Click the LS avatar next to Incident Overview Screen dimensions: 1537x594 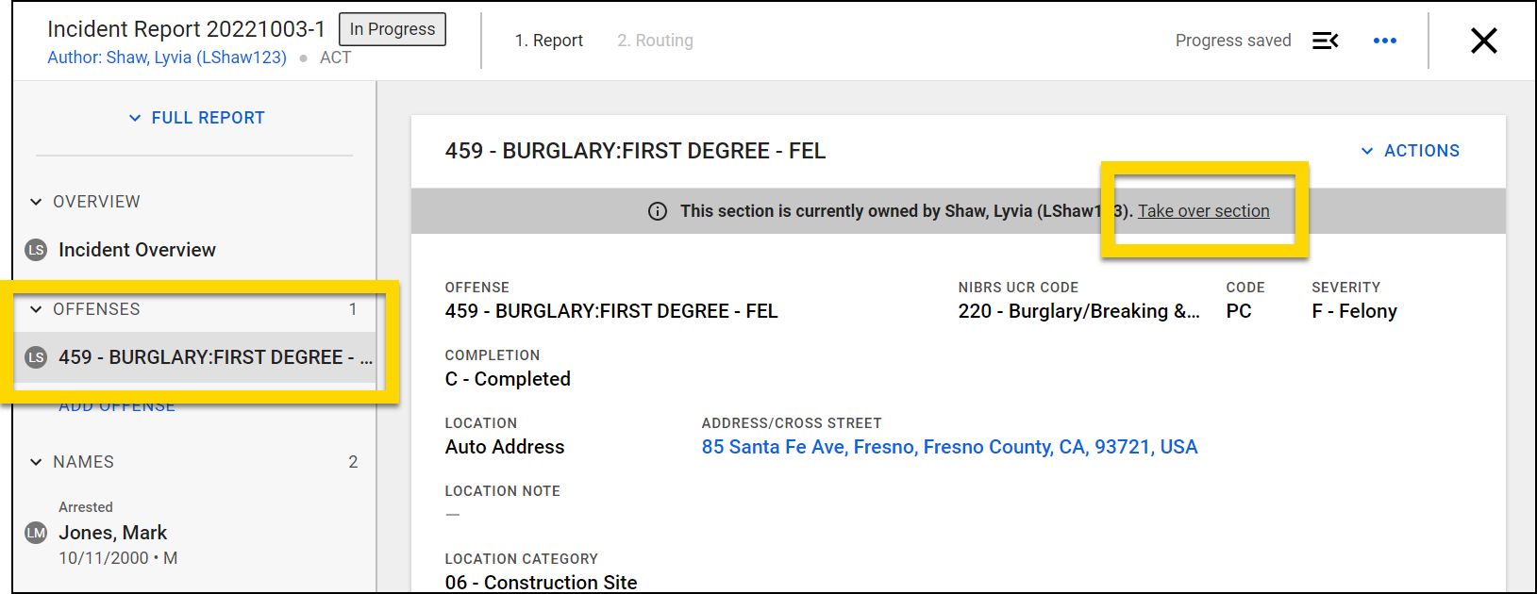(35, 250)
